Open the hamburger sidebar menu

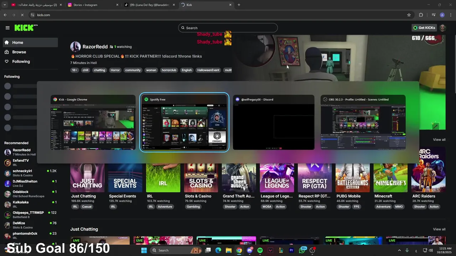(x=7, y=28)
